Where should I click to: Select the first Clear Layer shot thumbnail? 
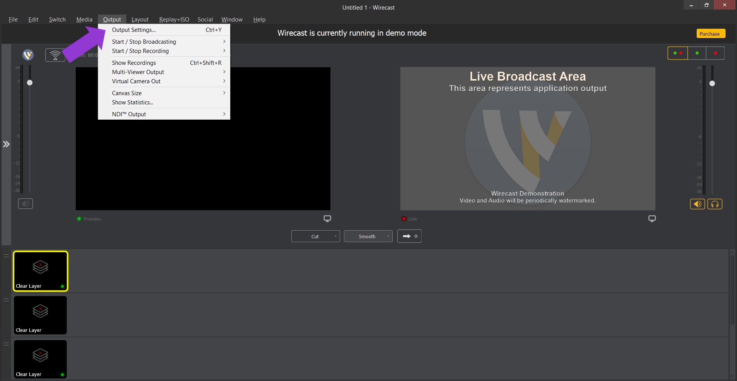pyautogui.click(x=40, y=271)
